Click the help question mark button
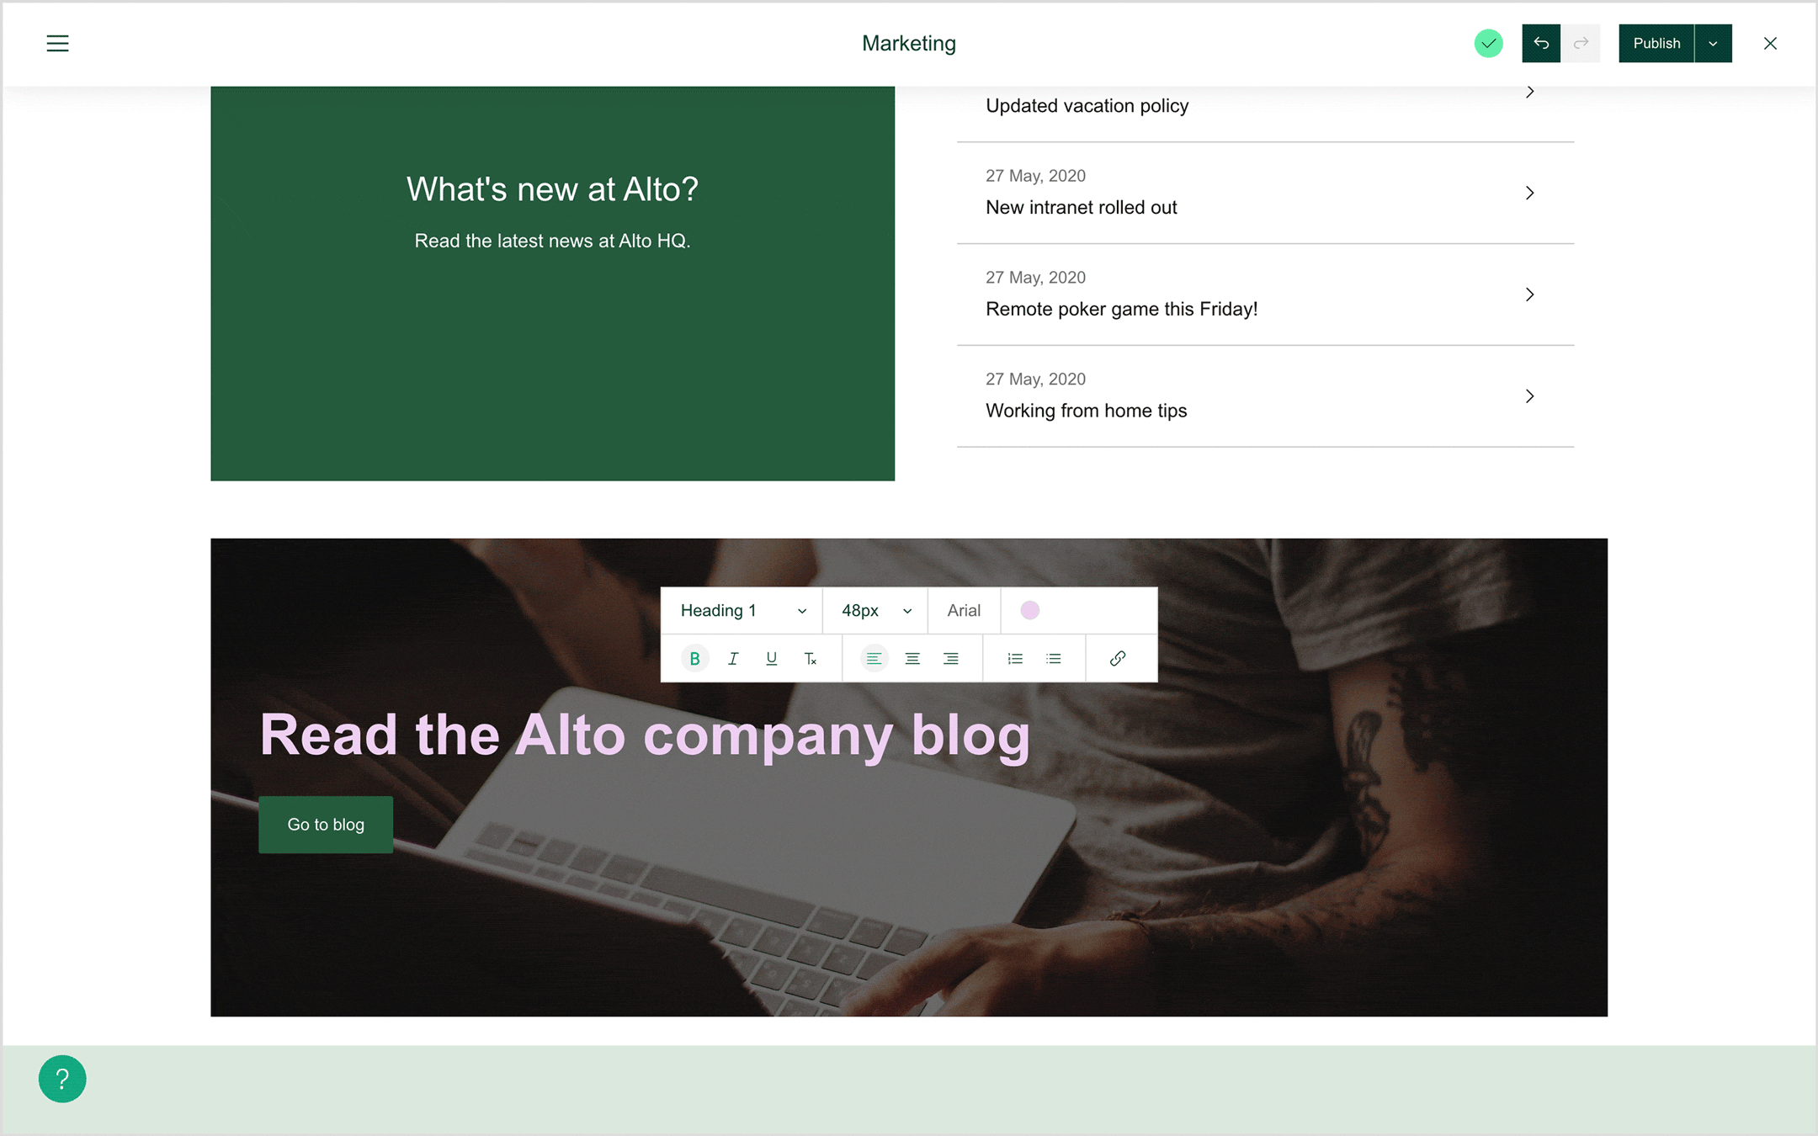 [x=61, y=1077]
